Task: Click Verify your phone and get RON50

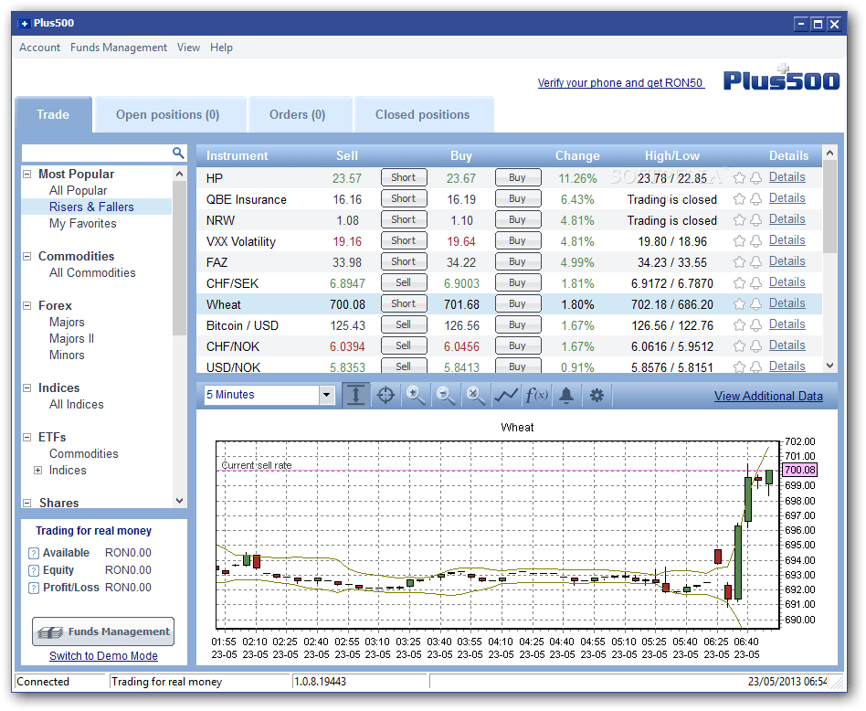Action: pyautogui.click(x=621, y=83)
